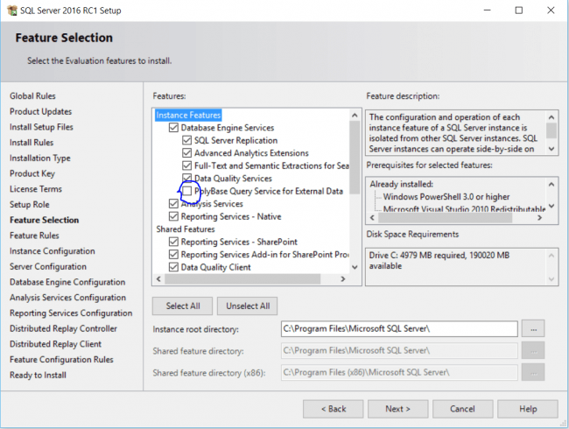The image size is (569, 429).
Task: Click the Instance root directory field
Action: pyautogui.click(x=399, y=329)
